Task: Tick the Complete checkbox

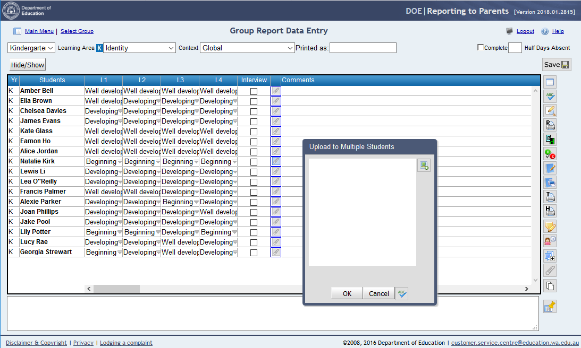Action: coord(481,48)
